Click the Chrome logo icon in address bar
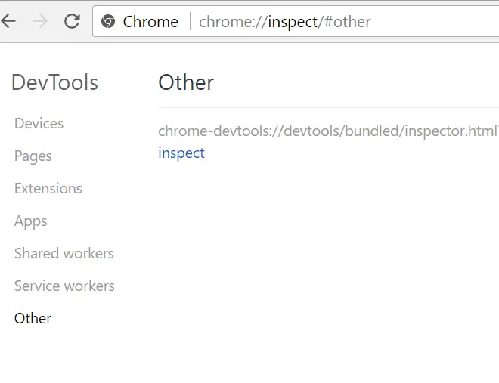Screen dimensions: 499x383 coord(108,22)
